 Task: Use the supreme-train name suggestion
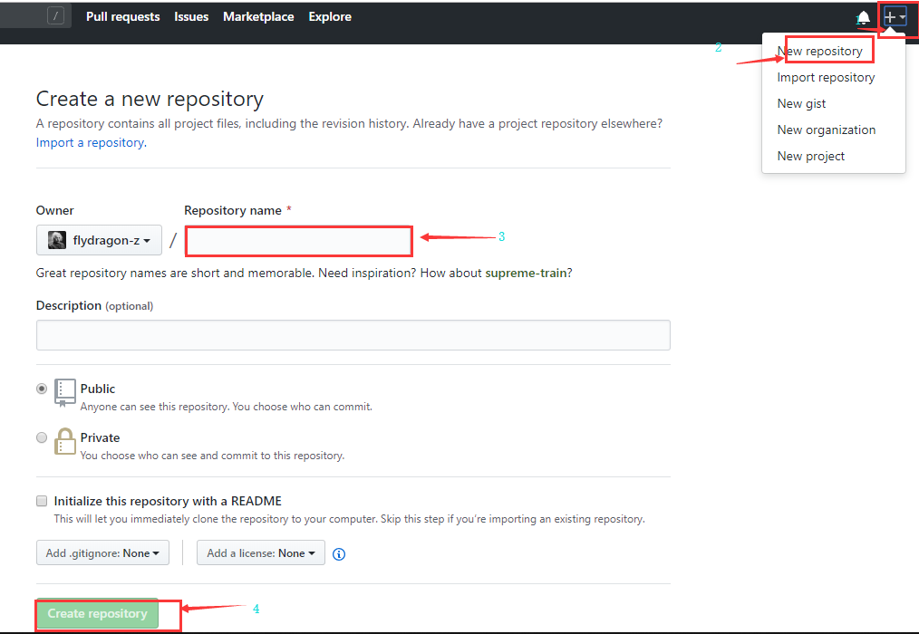coord(526,273)
